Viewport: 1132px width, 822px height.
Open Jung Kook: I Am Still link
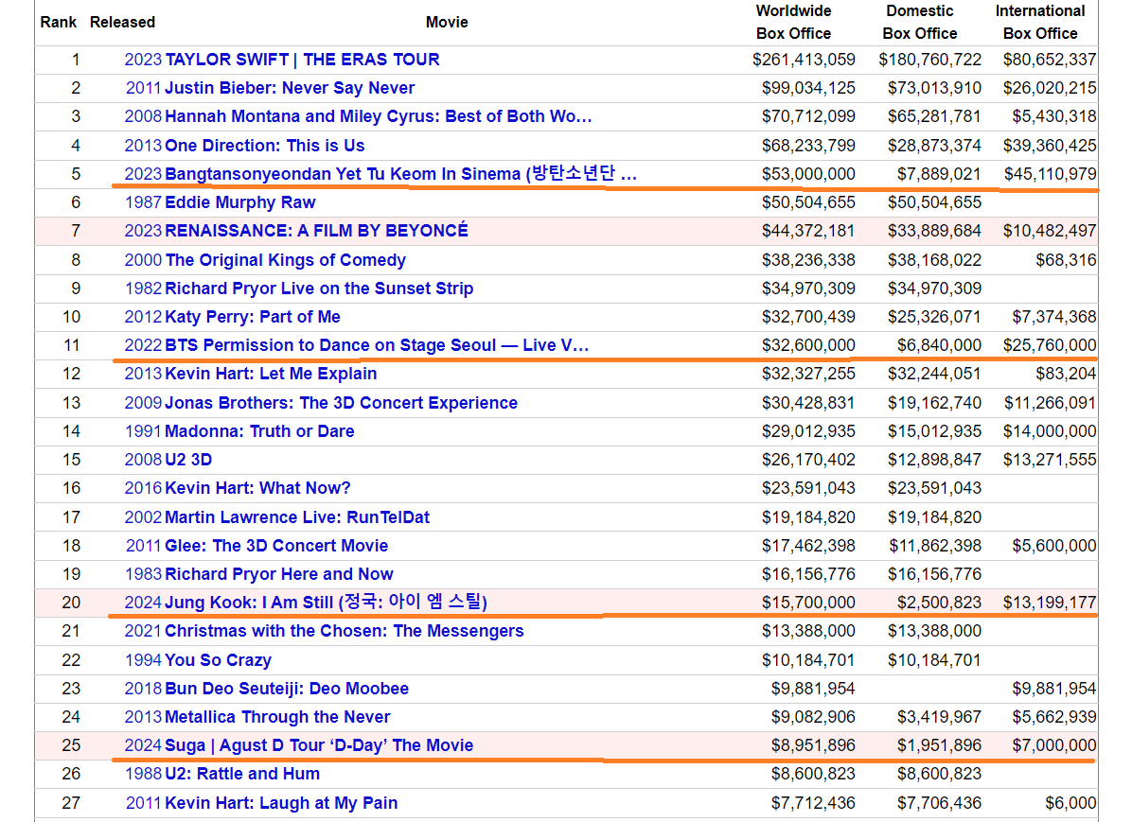point(326,602)
